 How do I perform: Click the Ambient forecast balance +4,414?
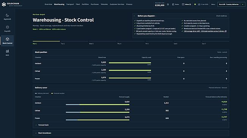[x=224, y=102]
